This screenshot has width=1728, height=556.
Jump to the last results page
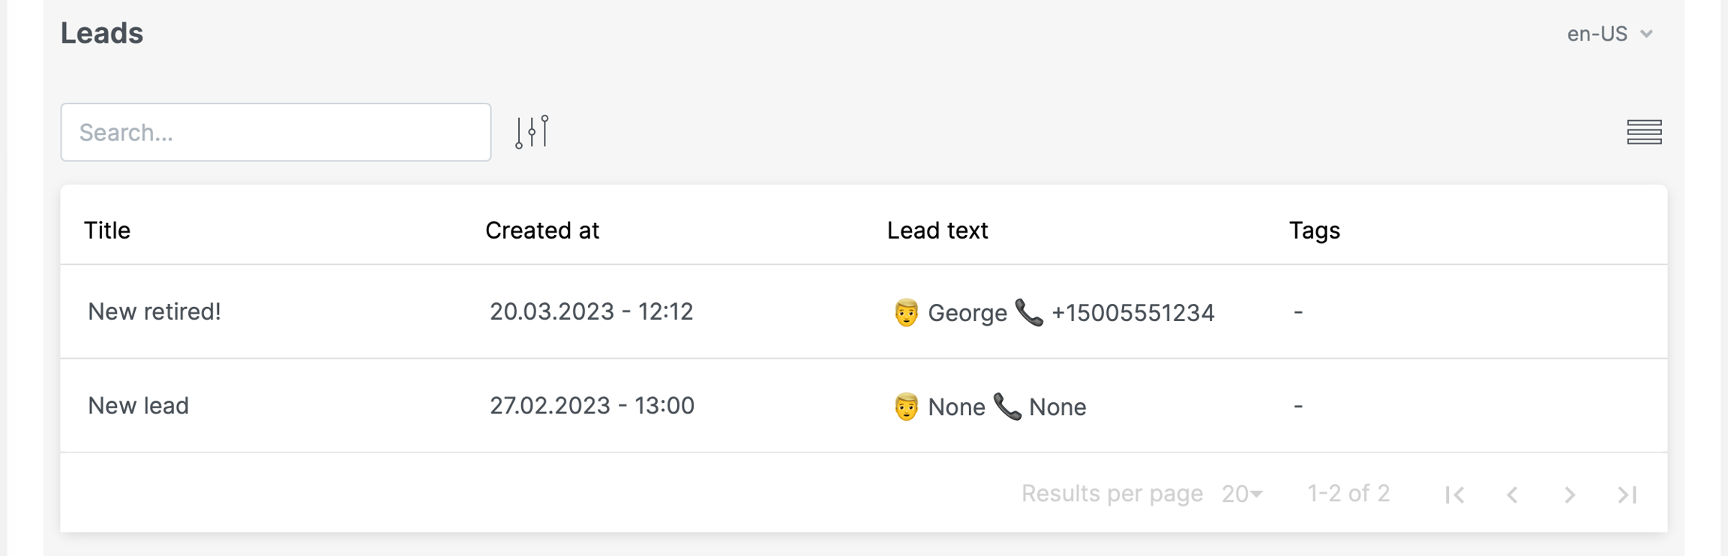(1627, 494)
